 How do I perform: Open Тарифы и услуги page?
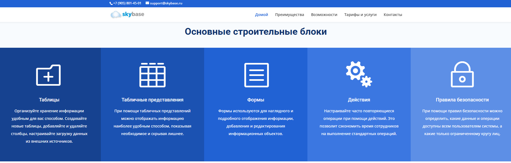(360, 15)
